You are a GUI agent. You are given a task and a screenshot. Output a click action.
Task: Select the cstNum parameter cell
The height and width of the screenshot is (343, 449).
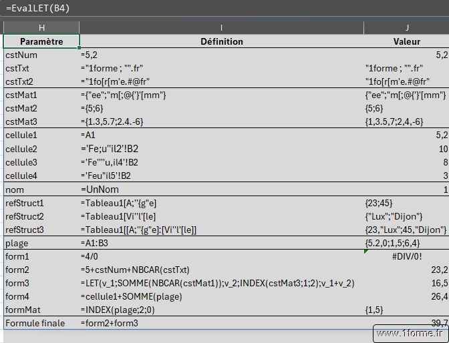point(41,55)
